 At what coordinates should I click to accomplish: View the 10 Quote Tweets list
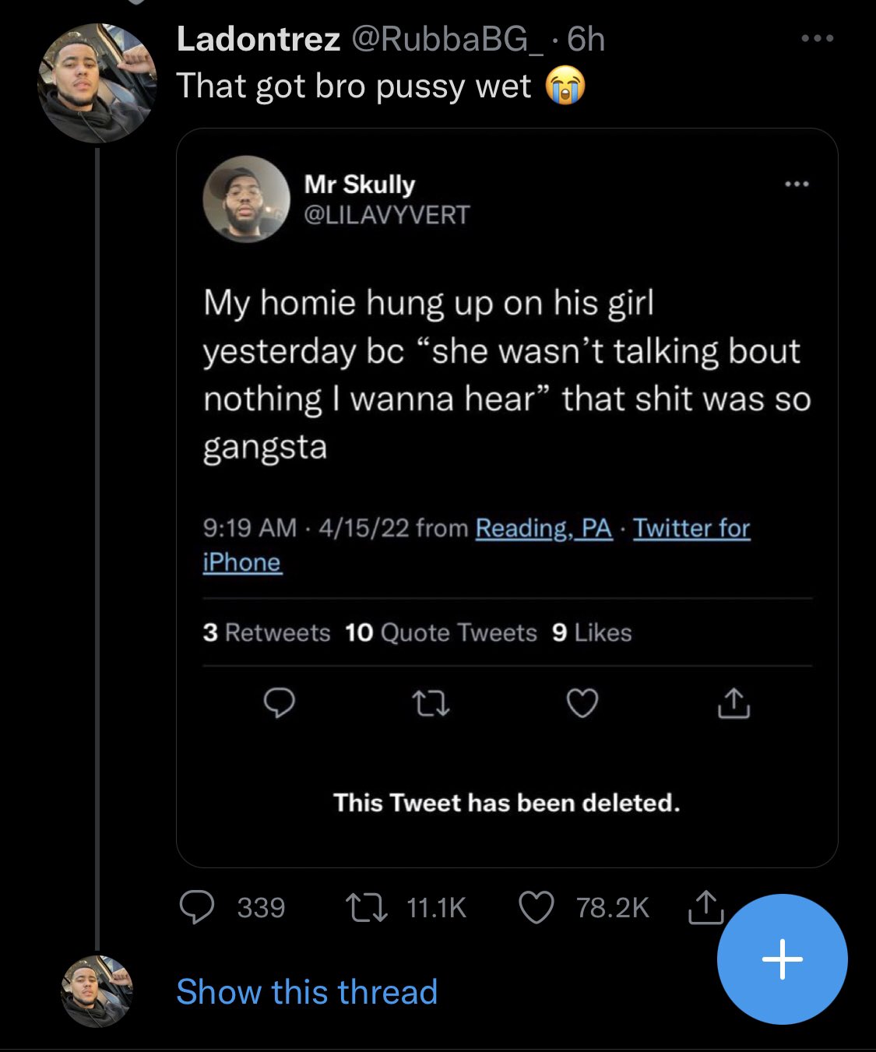click(441, 632)
